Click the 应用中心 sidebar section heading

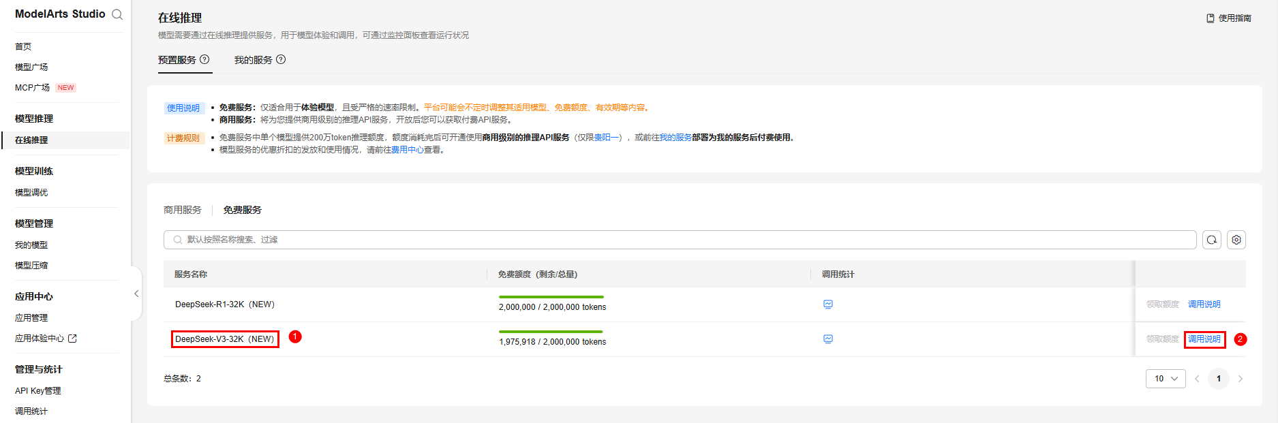pos(34,296)
